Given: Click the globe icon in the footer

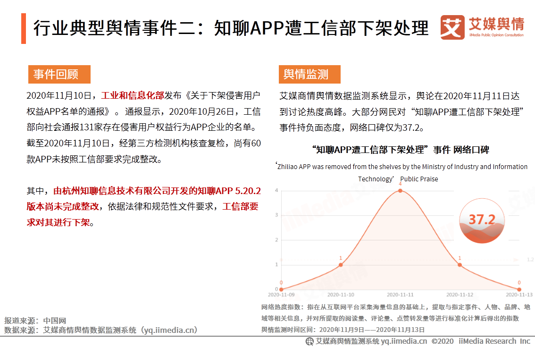Looking at the screenshot, I should tap(309, 341).
